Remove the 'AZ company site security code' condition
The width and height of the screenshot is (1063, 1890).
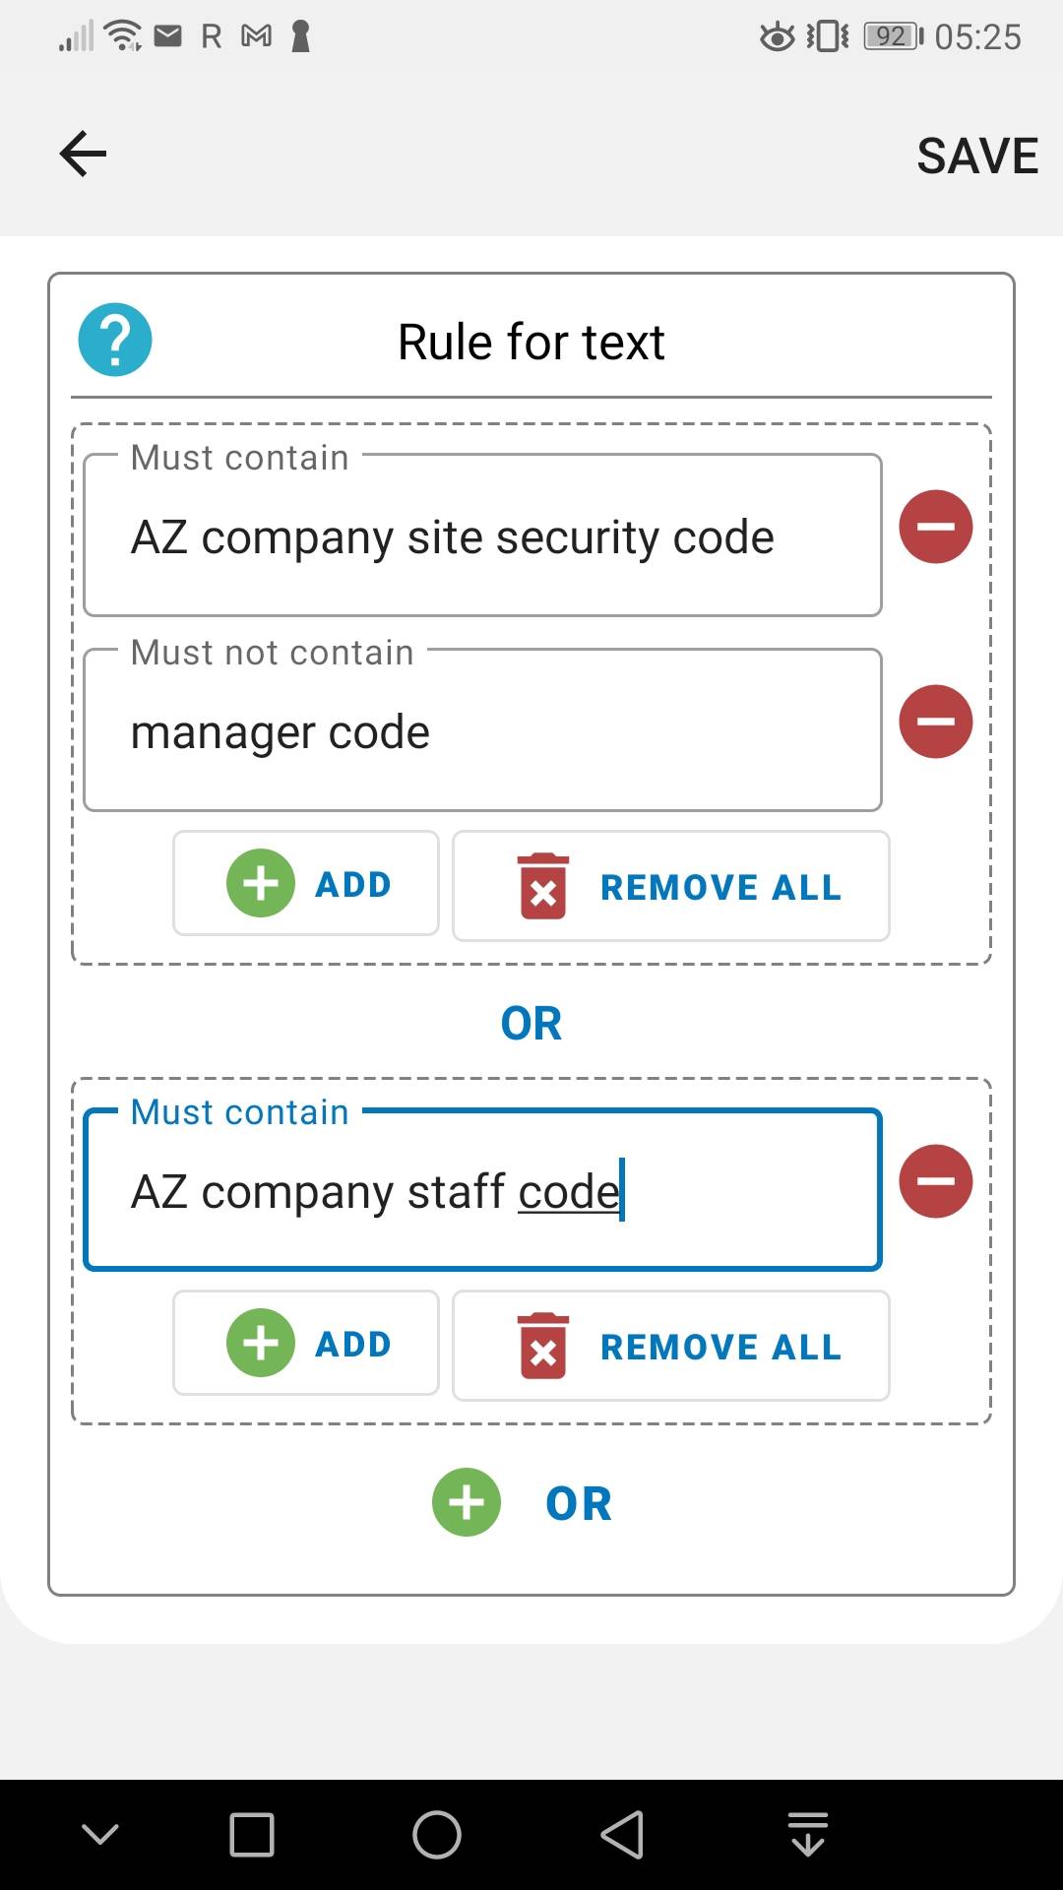pyautogui.click(x=935, y=527)
